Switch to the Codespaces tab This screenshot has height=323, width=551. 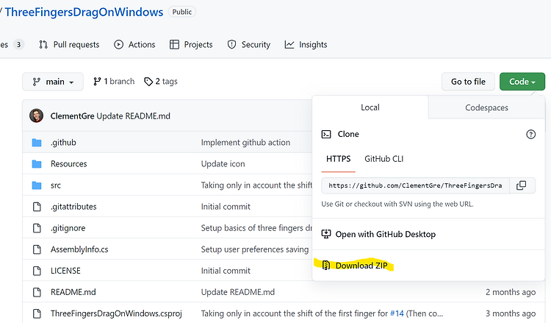[486, 107]
